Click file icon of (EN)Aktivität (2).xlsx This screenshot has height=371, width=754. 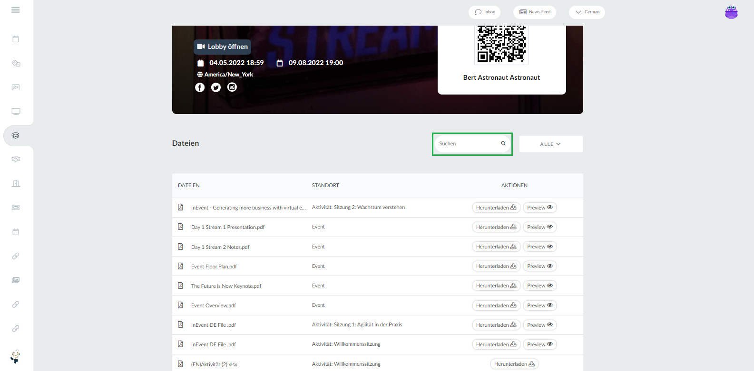pyautogui.click(x=180, y=364)
